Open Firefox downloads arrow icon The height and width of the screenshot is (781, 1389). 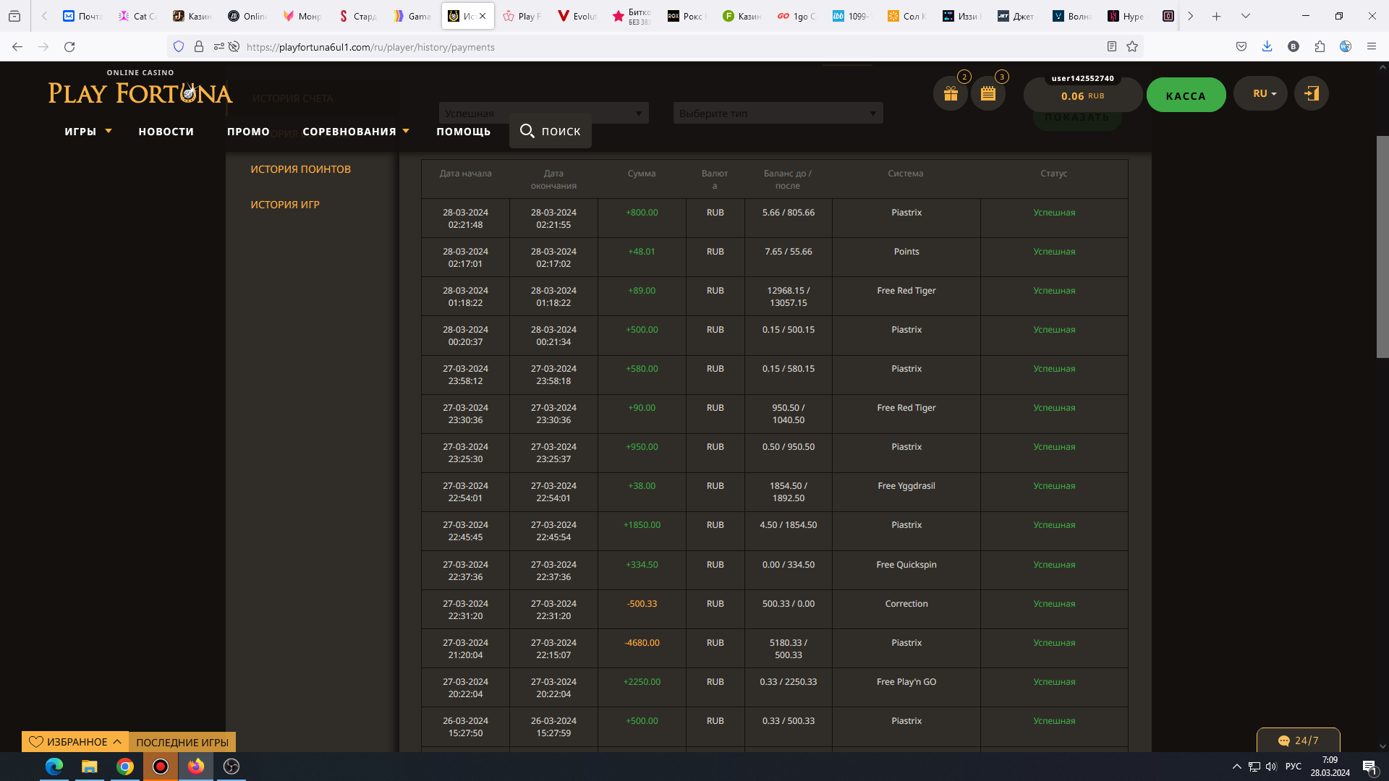[x=1267, y=47]
